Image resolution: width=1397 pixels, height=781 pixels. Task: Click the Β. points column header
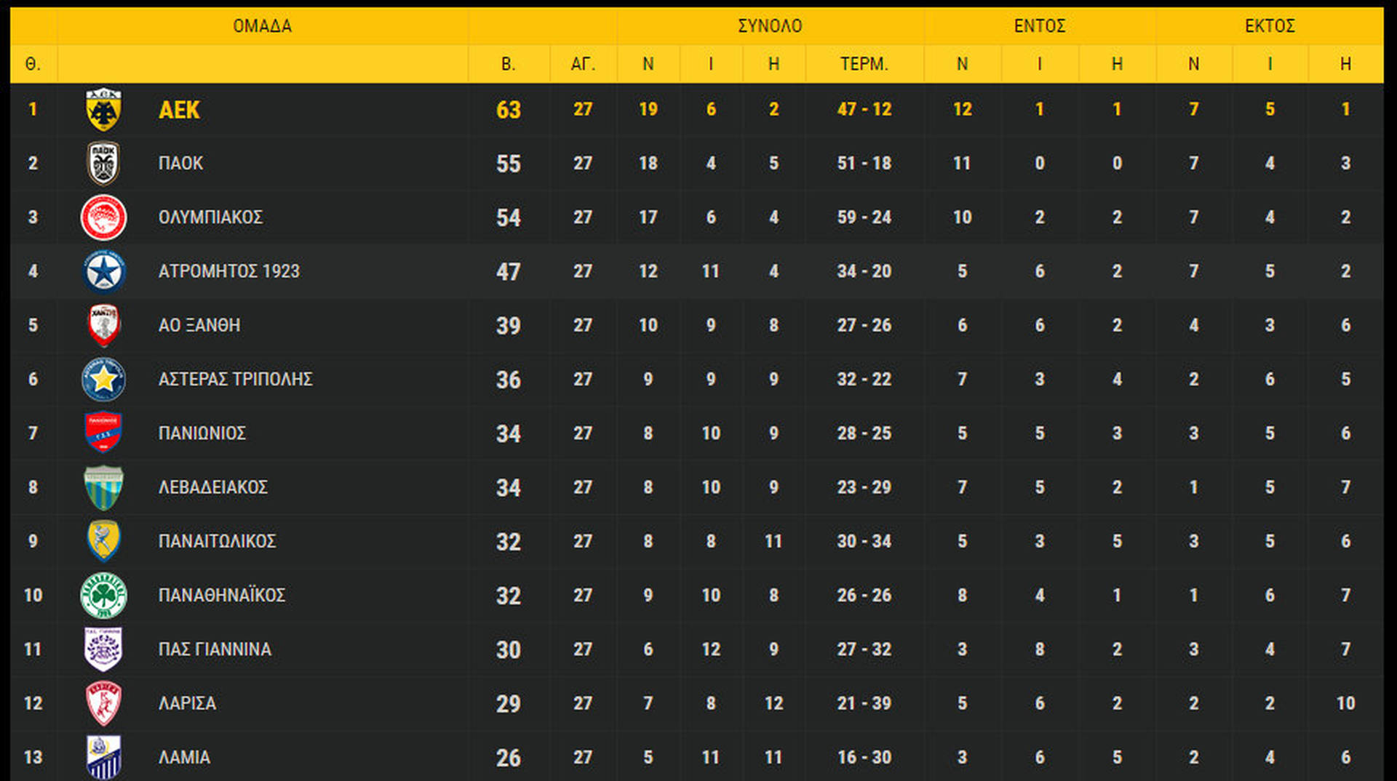pyautogui.click(x=508, y=64)
